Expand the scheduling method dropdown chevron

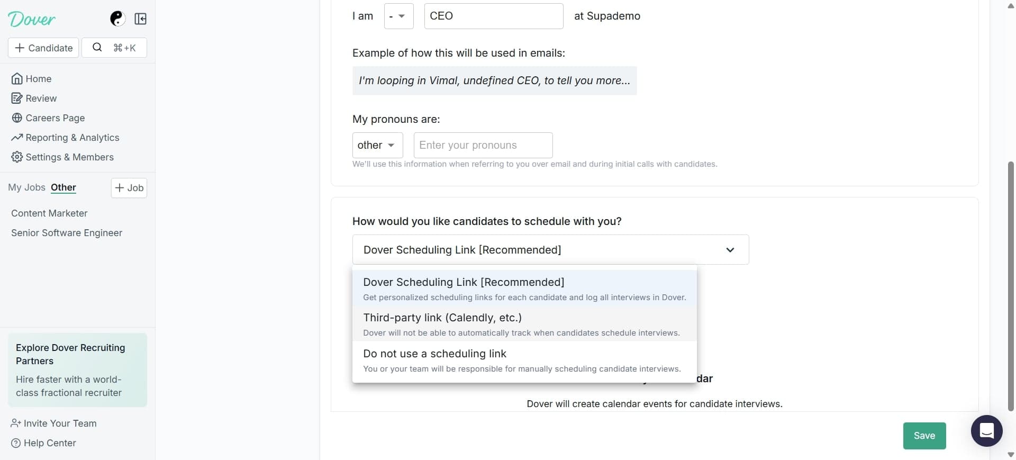(730, 249)
